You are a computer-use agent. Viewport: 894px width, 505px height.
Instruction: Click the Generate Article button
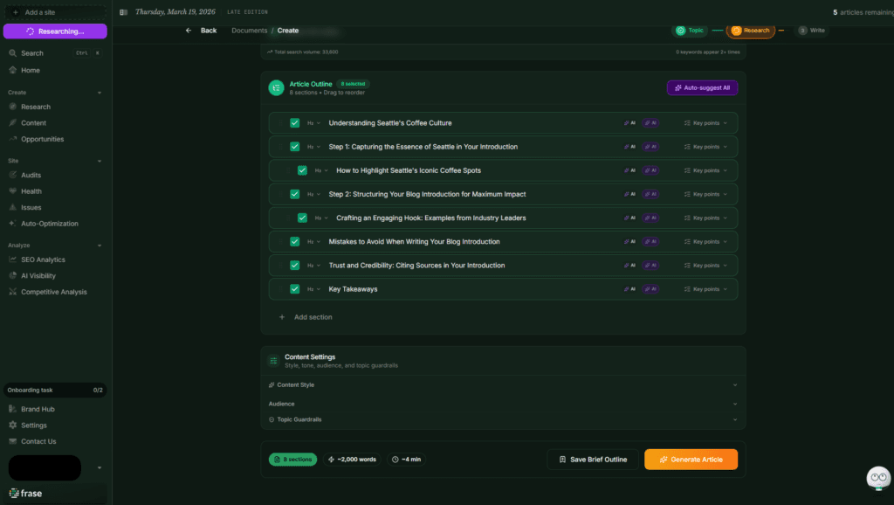691,460
